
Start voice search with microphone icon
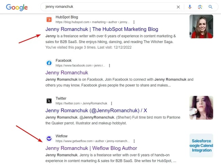(x=190, y=7)
